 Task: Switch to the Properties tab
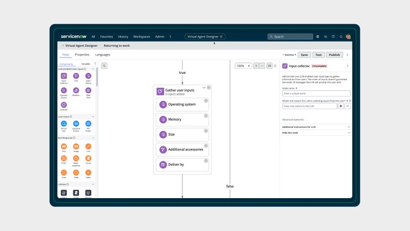coord(82,54)
